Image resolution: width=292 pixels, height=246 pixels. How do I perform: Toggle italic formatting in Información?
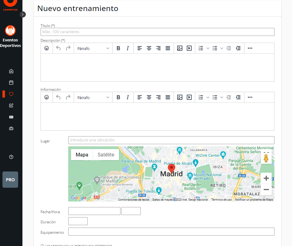(x=128, y=97)
